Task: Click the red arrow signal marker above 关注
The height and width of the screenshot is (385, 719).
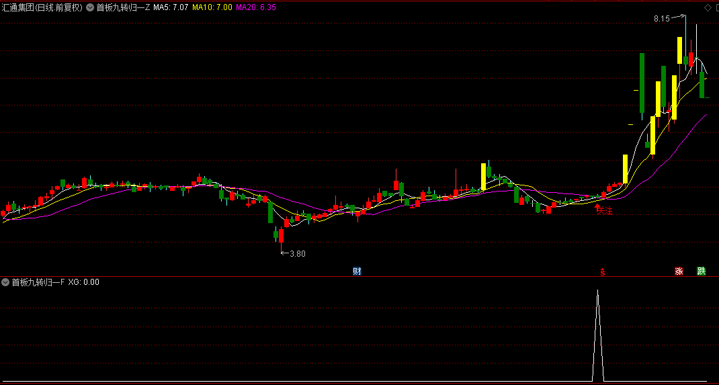Action: click(x=597, y=208)
